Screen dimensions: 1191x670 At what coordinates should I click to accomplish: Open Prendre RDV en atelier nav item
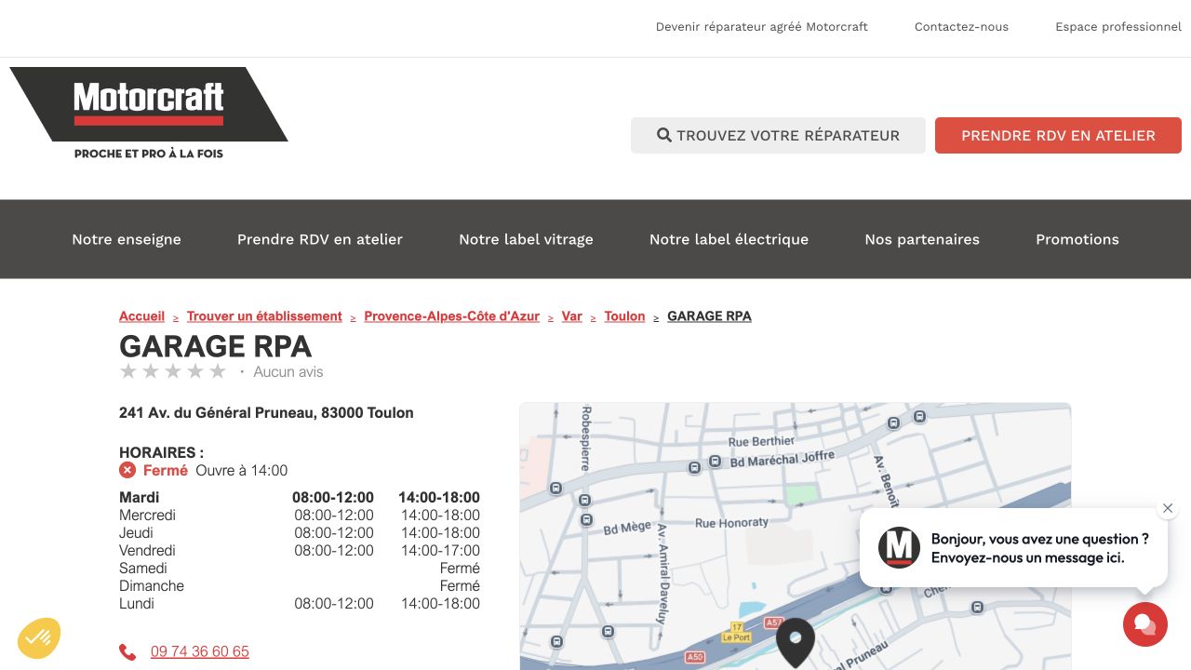(320, 239)
